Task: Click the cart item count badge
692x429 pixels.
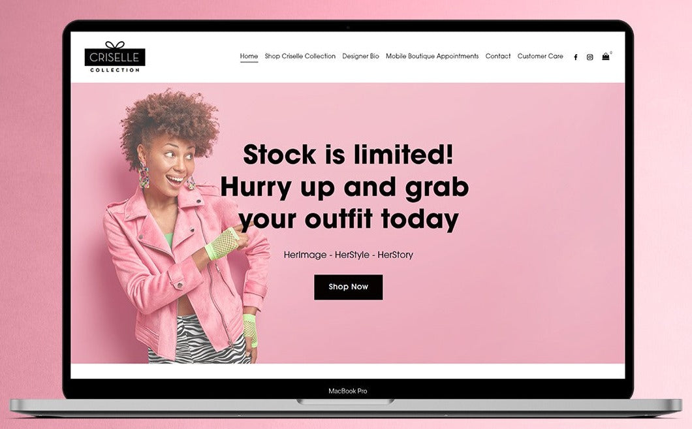Action: click(611, 52)
